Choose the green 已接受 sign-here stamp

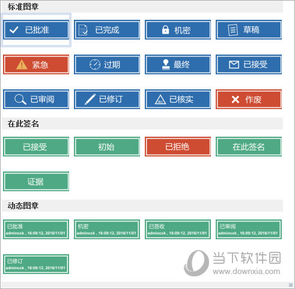click(36, 146)
